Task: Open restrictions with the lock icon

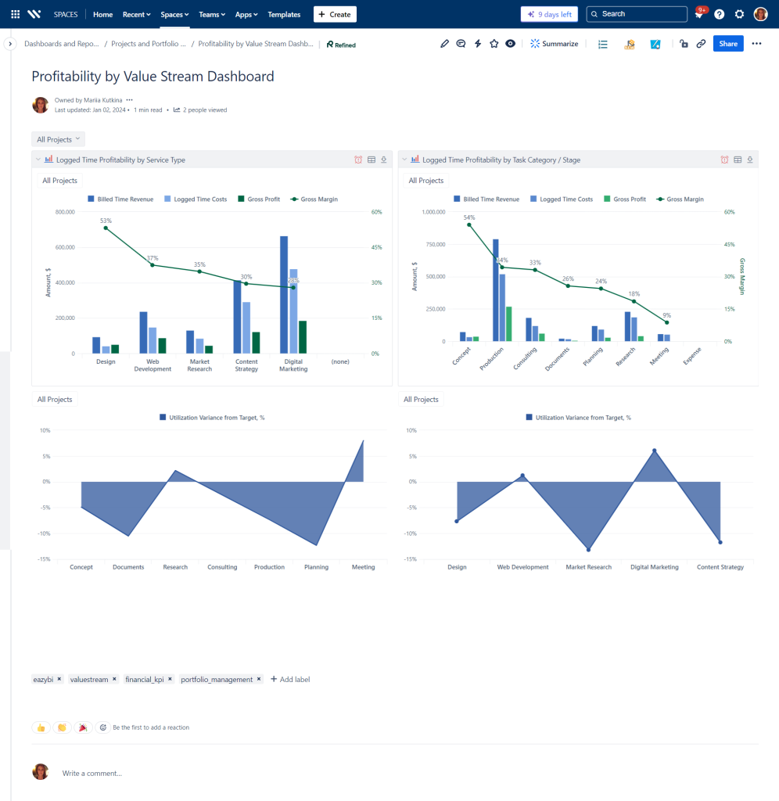Action: coord(685,44)
